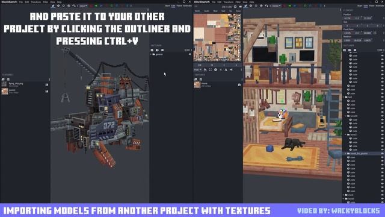The height and width of the screenshot is (217, 385).
Task: Select the Pivot tool in the right Blockbench window
Action: click(x=261, y=5)
